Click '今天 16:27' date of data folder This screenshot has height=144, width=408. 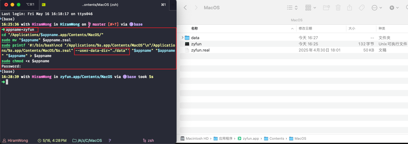pos(308,38)
